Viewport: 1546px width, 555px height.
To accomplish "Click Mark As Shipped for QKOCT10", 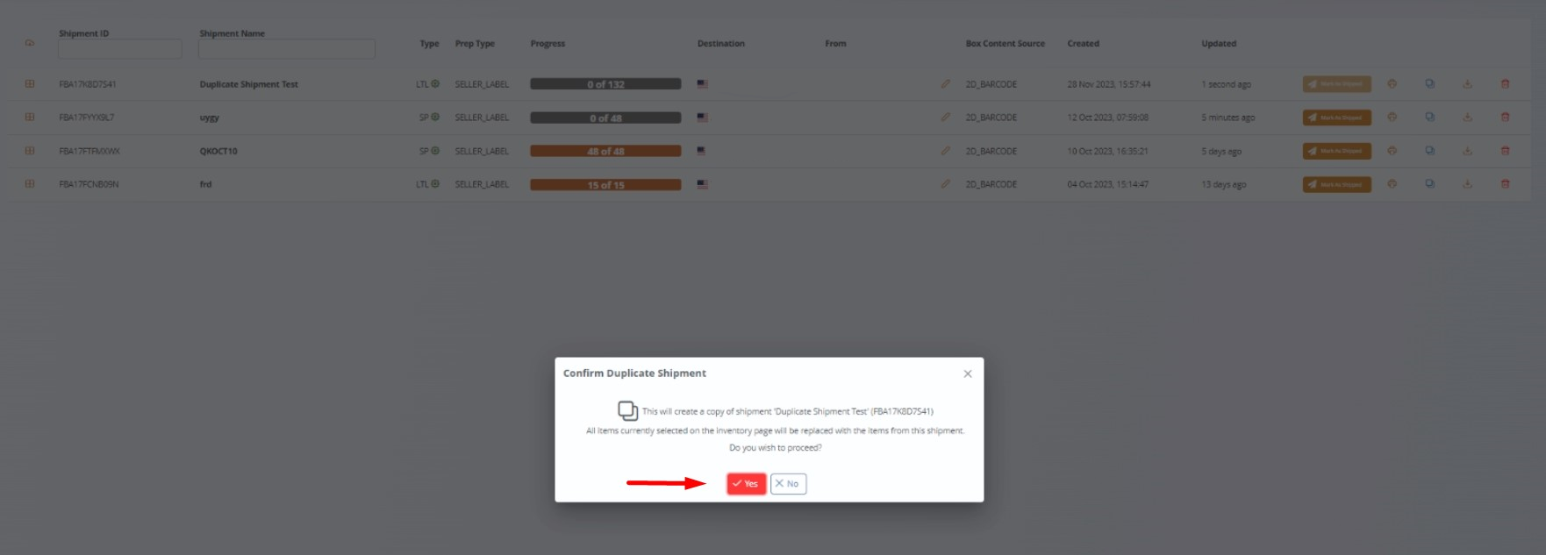I will click(x=1336, y=151).
